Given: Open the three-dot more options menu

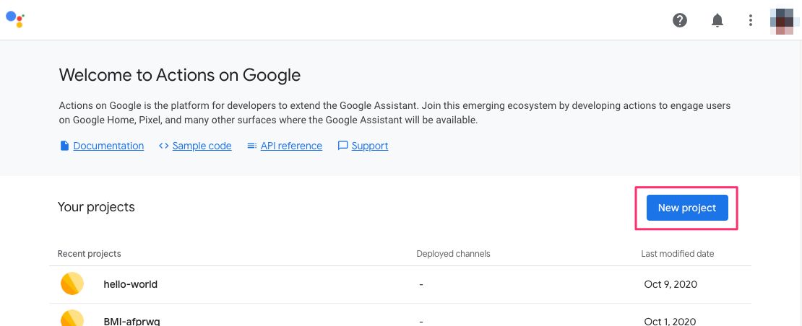Looking at the screenshot, I should tap(751, 20).
